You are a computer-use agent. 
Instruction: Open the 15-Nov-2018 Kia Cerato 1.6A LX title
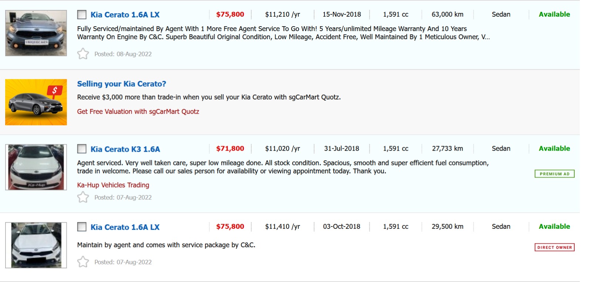(x=125, y=15)
